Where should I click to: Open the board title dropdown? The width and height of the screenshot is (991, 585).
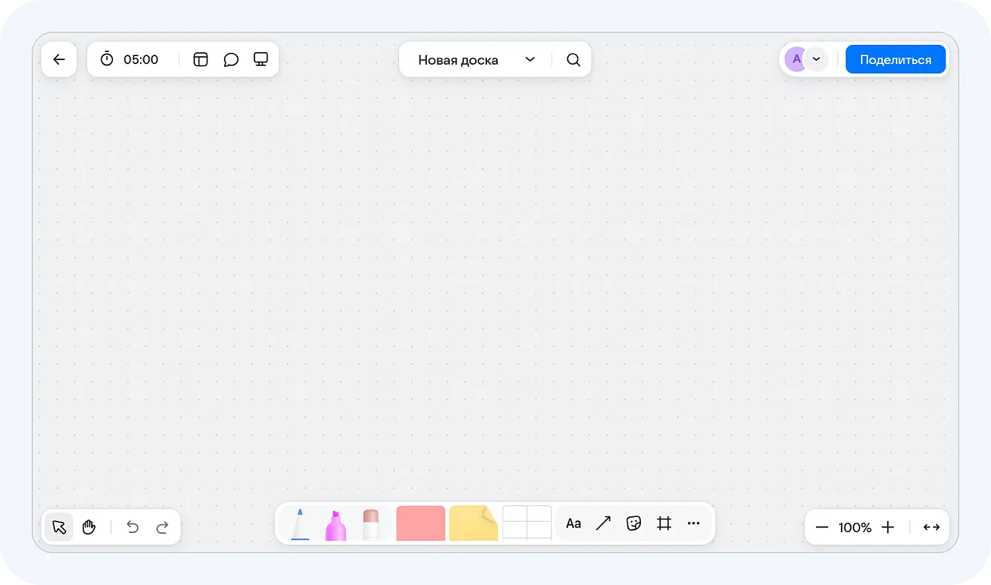coord(529,59)
